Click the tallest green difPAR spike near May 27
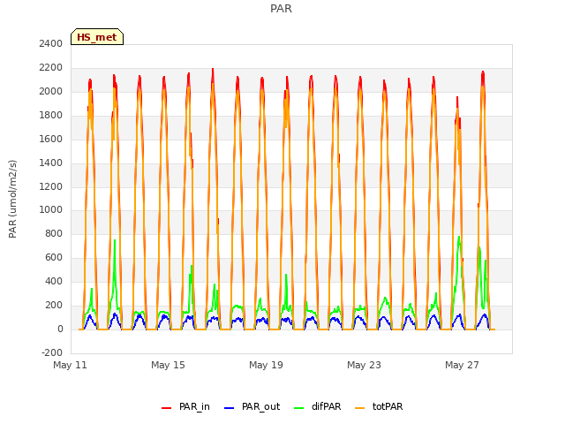This screenshot has width=565, height=424. 459,238
